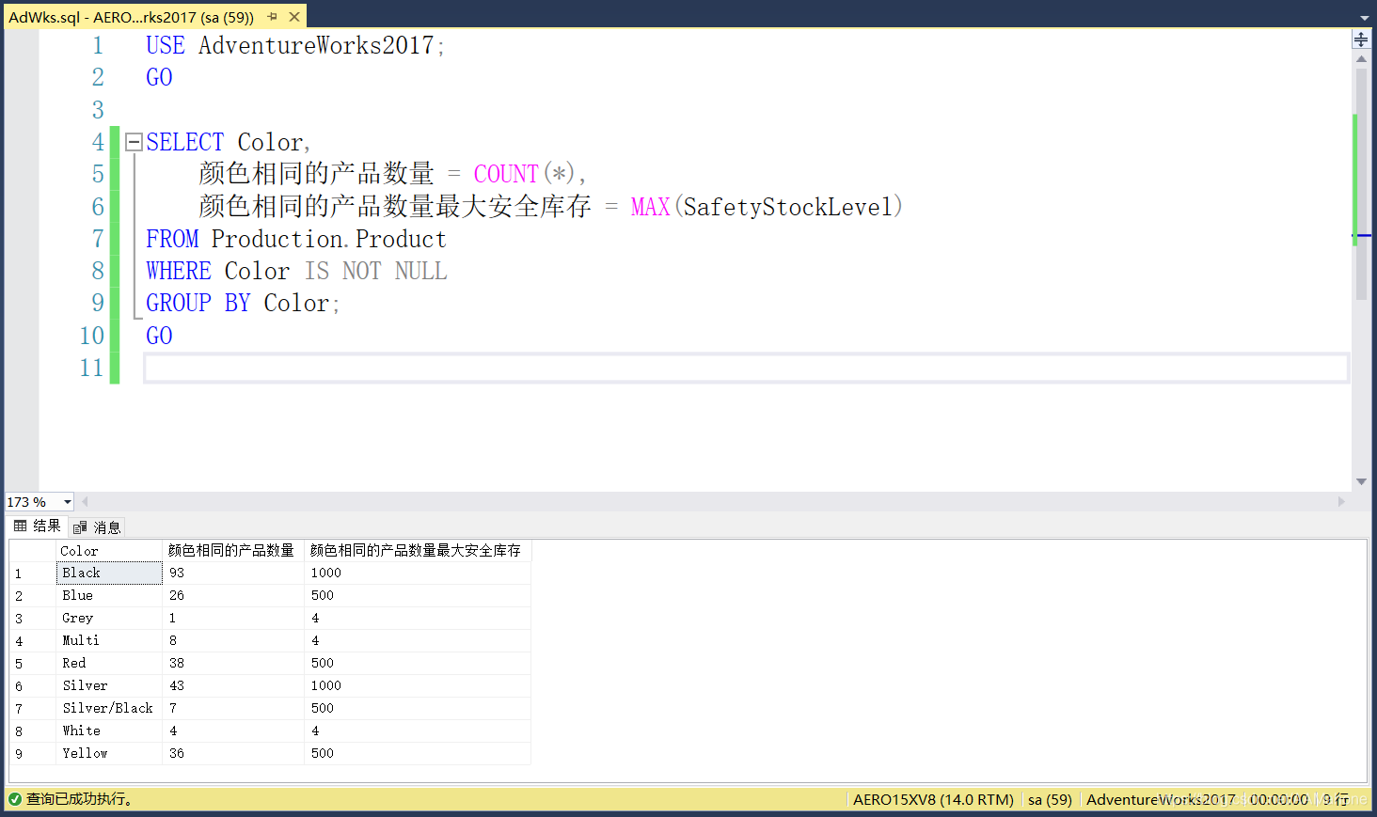Click the 查询已成功执行 status message
This screenshot has width=1377, height=817.
79,799
